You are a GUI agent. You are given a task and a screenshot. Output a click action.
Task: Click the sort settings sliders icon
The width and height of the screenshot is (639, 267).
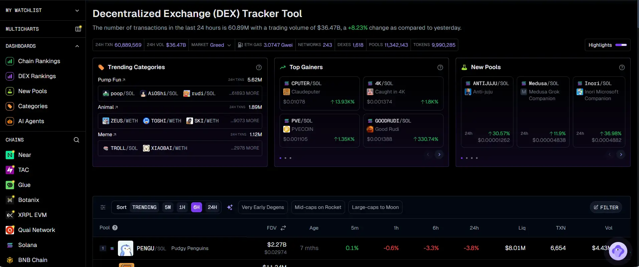[103, 207]
